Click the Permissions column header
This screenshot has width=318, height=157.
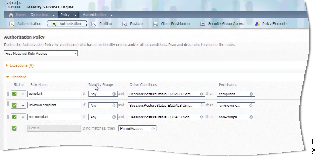tap(228, 85)
